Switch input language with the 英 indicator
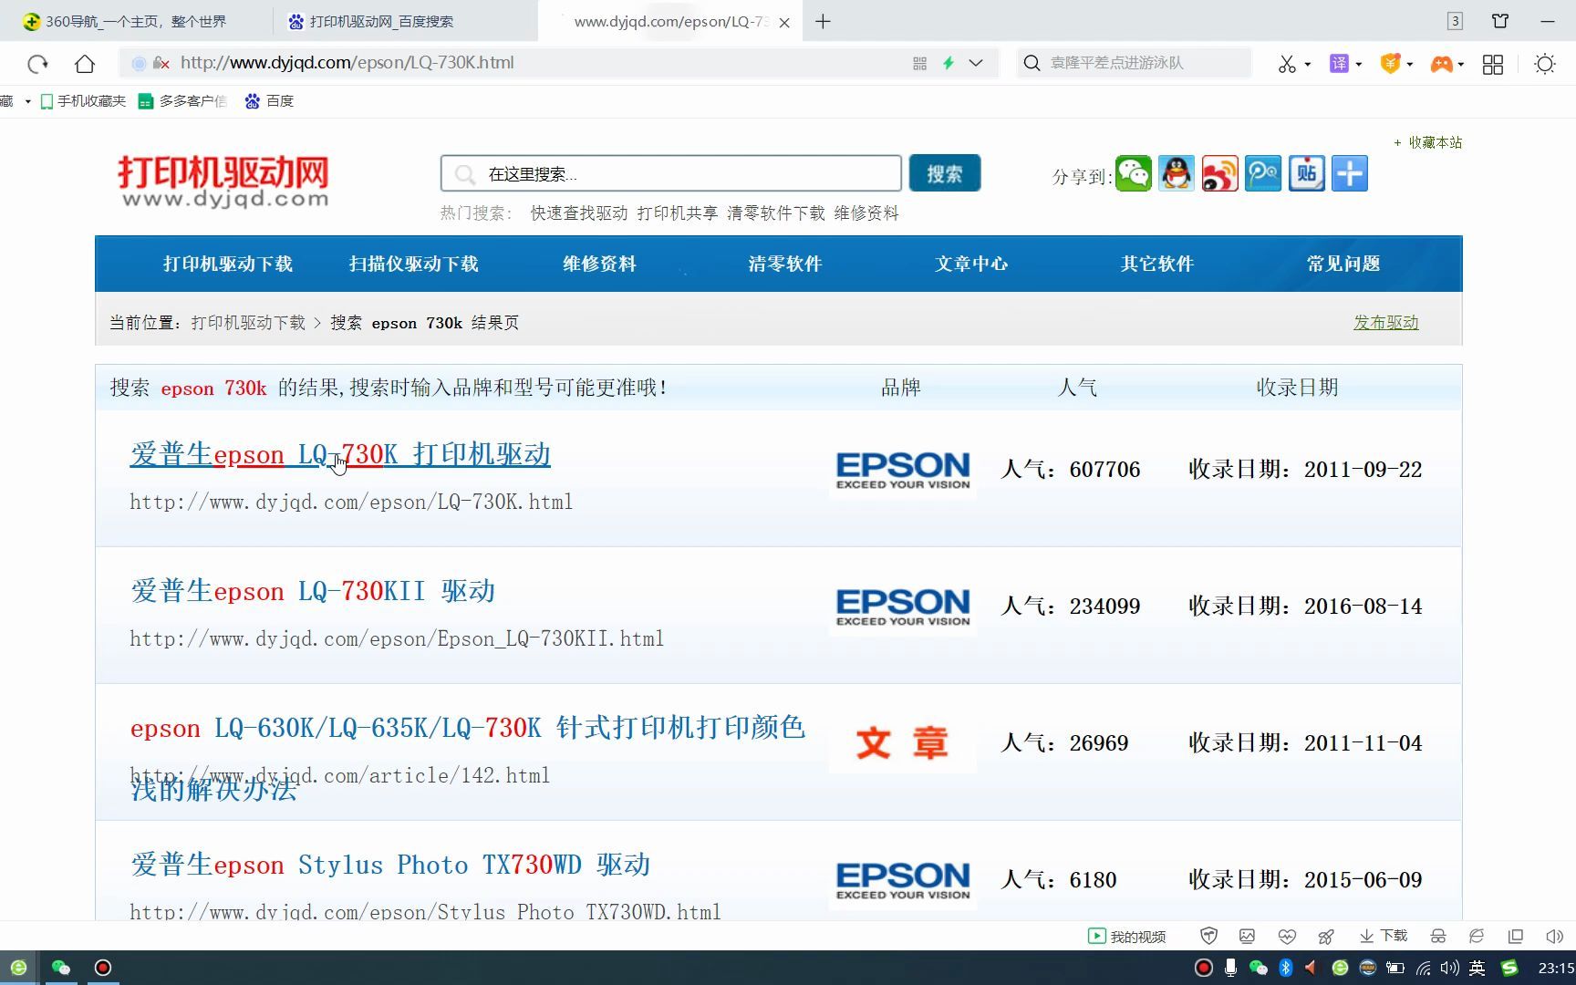 pos(1477,968)
